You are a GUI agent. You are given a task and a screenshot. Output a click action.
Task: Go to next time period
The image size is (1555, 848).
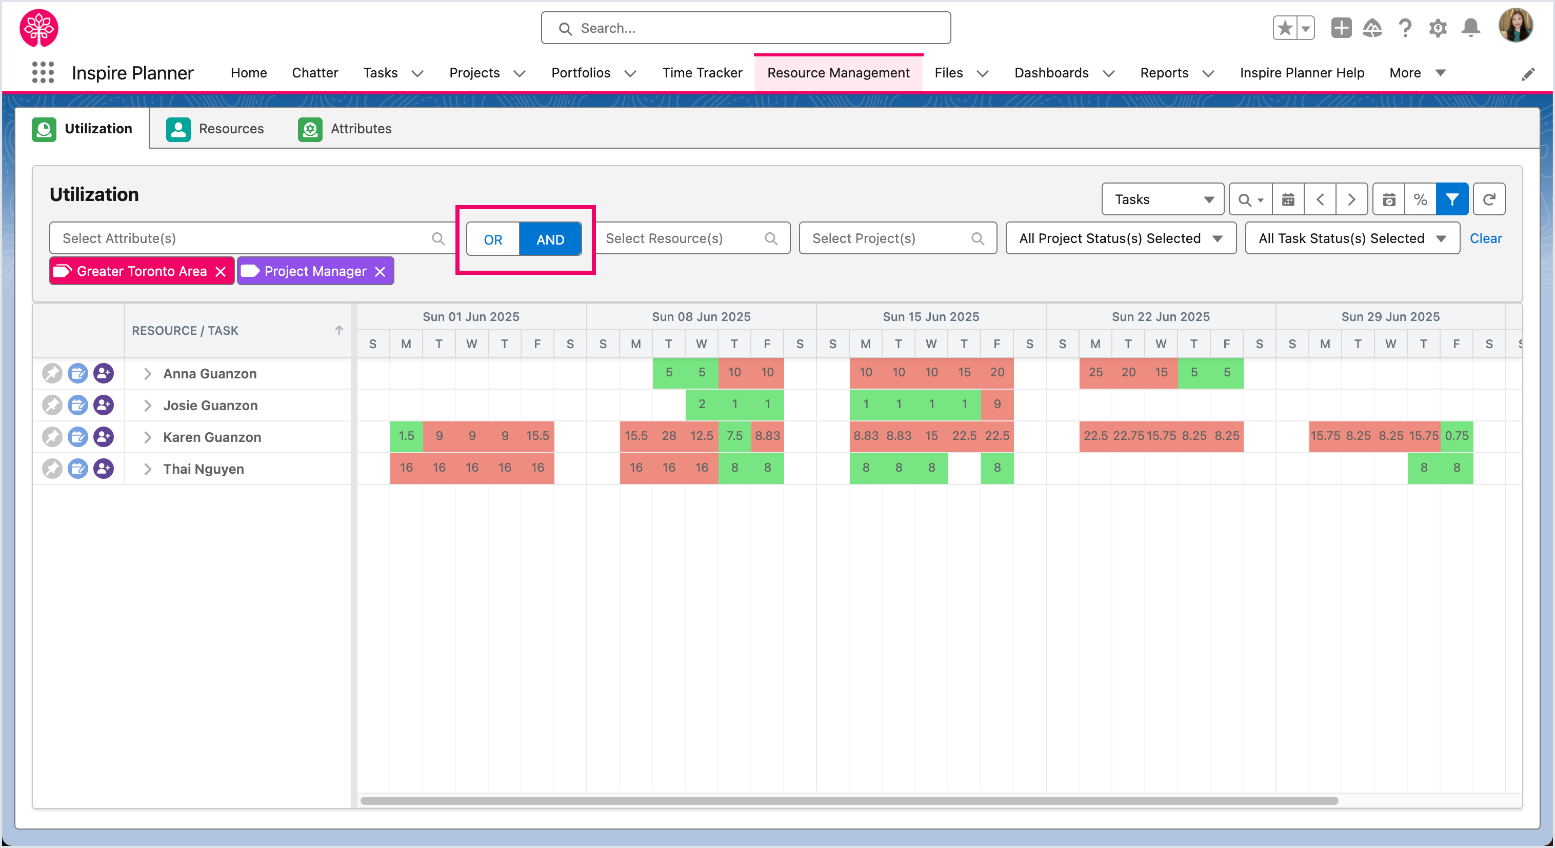pyautogui.click(x=1351, y=200)
